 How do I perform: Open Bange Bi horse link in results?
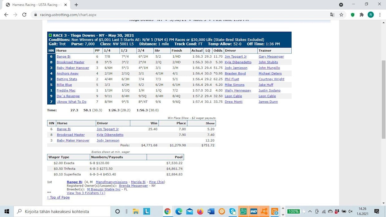click(x=64, y=57)
